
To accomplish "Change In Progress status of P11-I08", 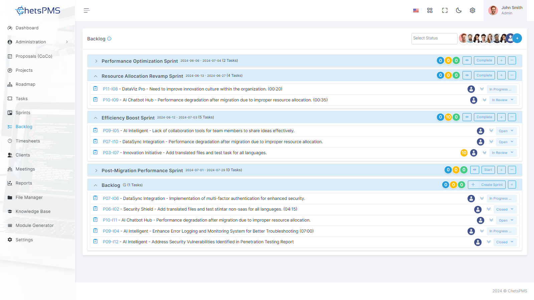I will (x=502, y=89).
